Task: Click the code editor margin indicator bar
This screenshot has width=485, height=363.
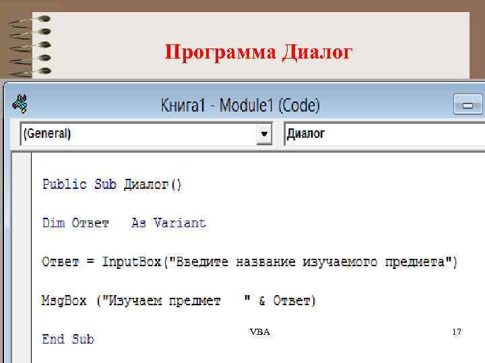Action: click(22, 257)
